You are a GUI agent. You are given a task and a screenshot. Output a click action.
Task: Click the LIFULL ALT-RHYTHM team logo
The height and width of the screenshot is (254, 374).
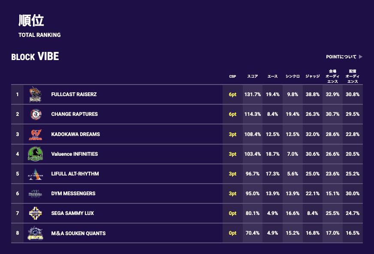(36, 174)
